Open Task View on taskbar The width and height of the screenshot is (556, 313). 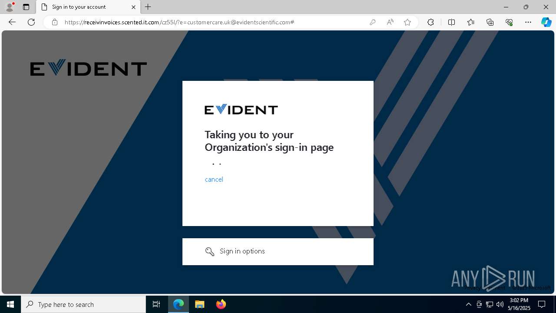pos(156,304)
